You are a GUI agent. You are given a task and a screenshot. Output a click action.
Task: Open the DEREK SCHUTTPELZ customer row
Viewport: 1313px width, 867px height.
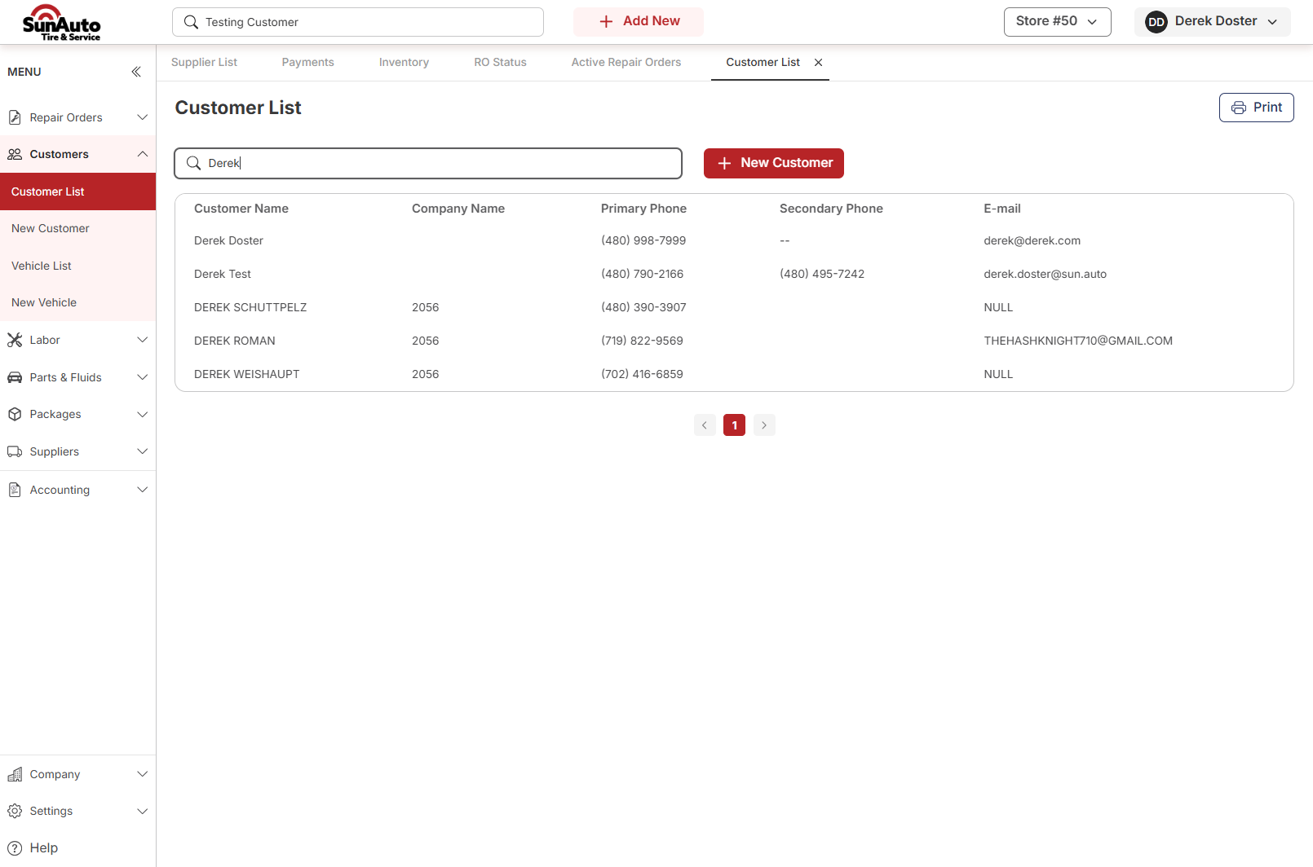734,307
